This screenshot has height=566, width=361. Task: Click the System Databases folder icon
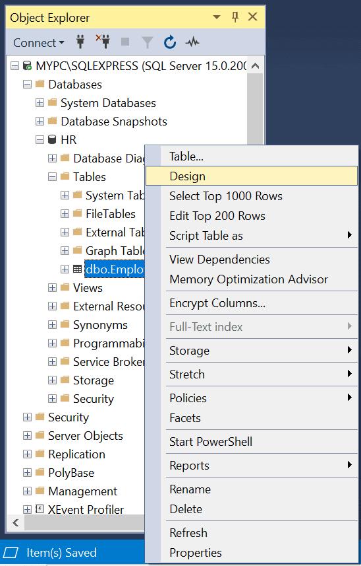(x=53, y=102)
